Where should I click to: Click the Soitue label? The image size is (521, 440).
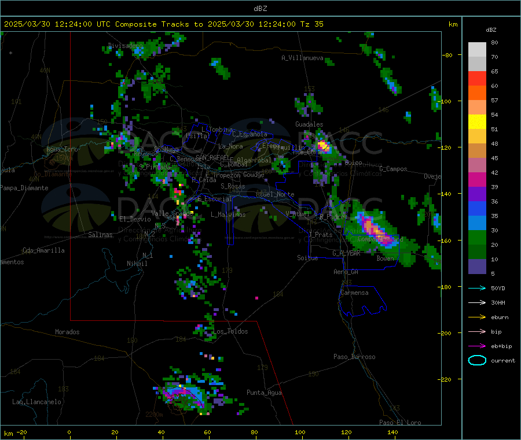[x=307, y=258]
